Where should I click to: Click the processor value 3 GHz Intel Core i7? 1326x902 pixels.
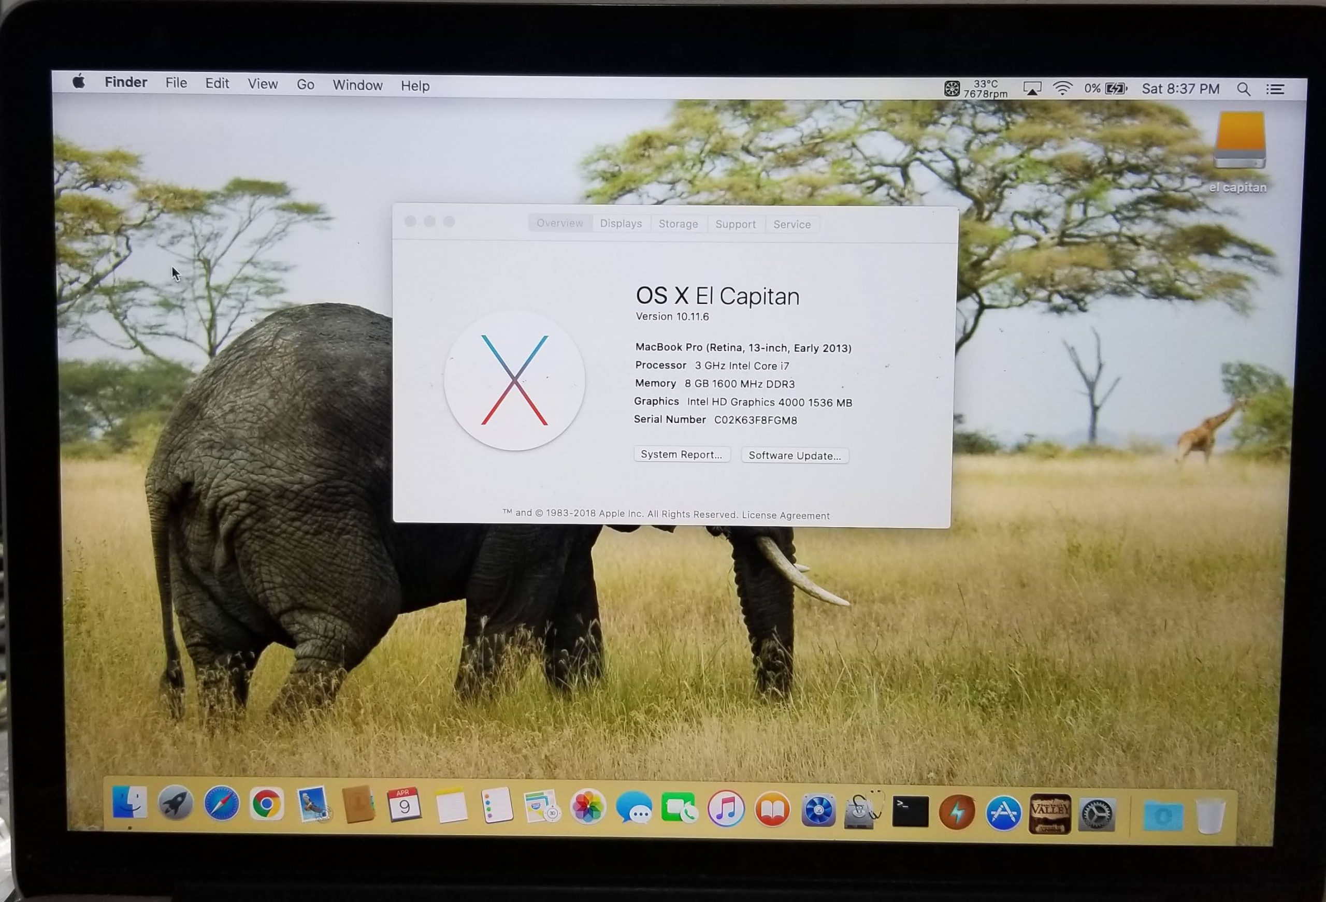point(742,366)
